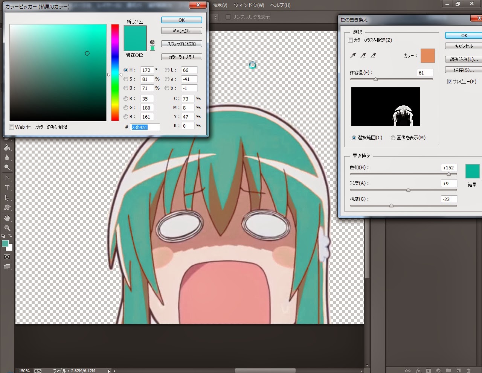This screenshot has width=482, height=373.
Task: Cancel the Replace Color dialog
Action: [464, 46]
